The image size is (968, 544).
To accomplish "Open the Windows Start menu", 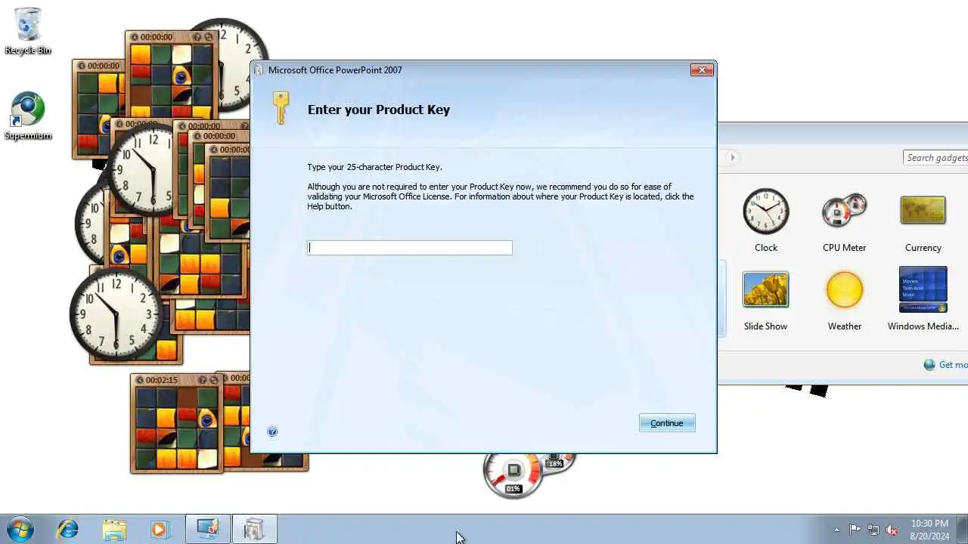I will point(20,529).
